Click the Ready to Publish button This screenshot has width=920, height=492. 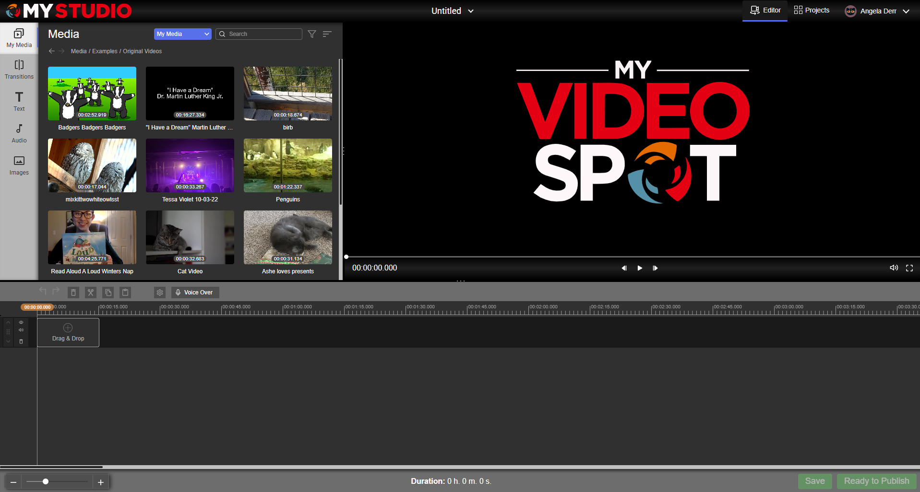[x=876, y=481]
